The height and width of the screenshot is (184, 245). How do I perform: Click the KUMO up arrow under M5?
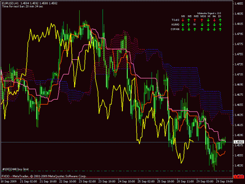189,25
